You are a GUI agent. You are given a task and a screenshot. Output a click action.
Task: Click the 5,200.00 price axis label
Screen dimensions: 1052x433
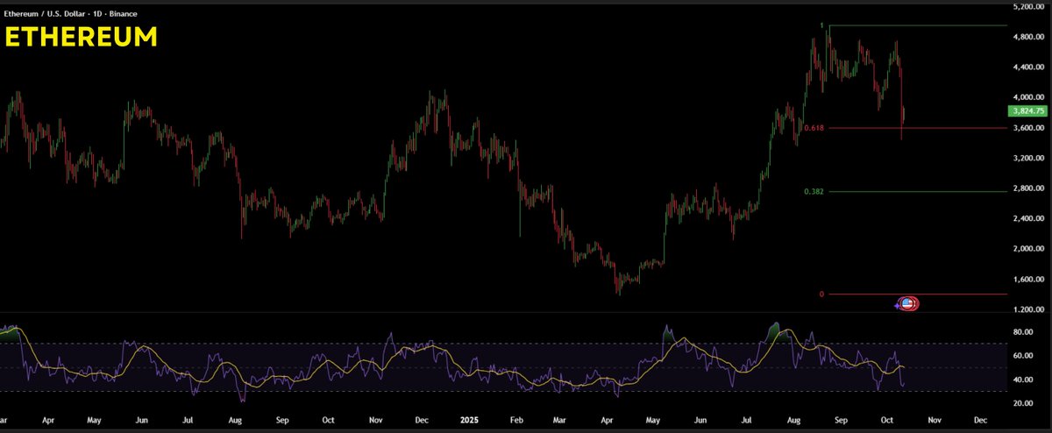point(1027,7)
